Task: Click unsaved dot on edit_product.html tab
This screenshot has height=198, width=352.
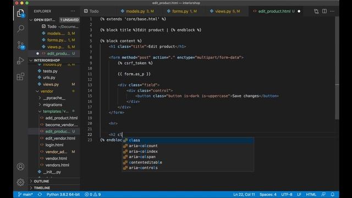Action: tap(299, 11)
